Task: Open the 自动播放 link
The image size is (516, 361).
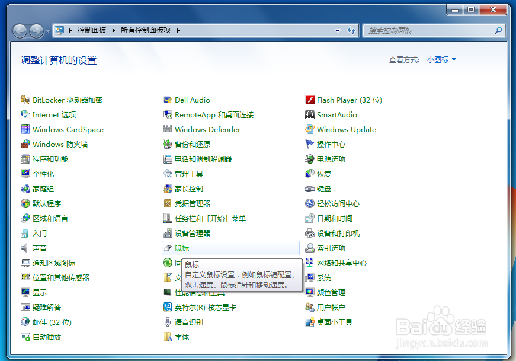Action: pyautogui.click(x=47, y=337)
